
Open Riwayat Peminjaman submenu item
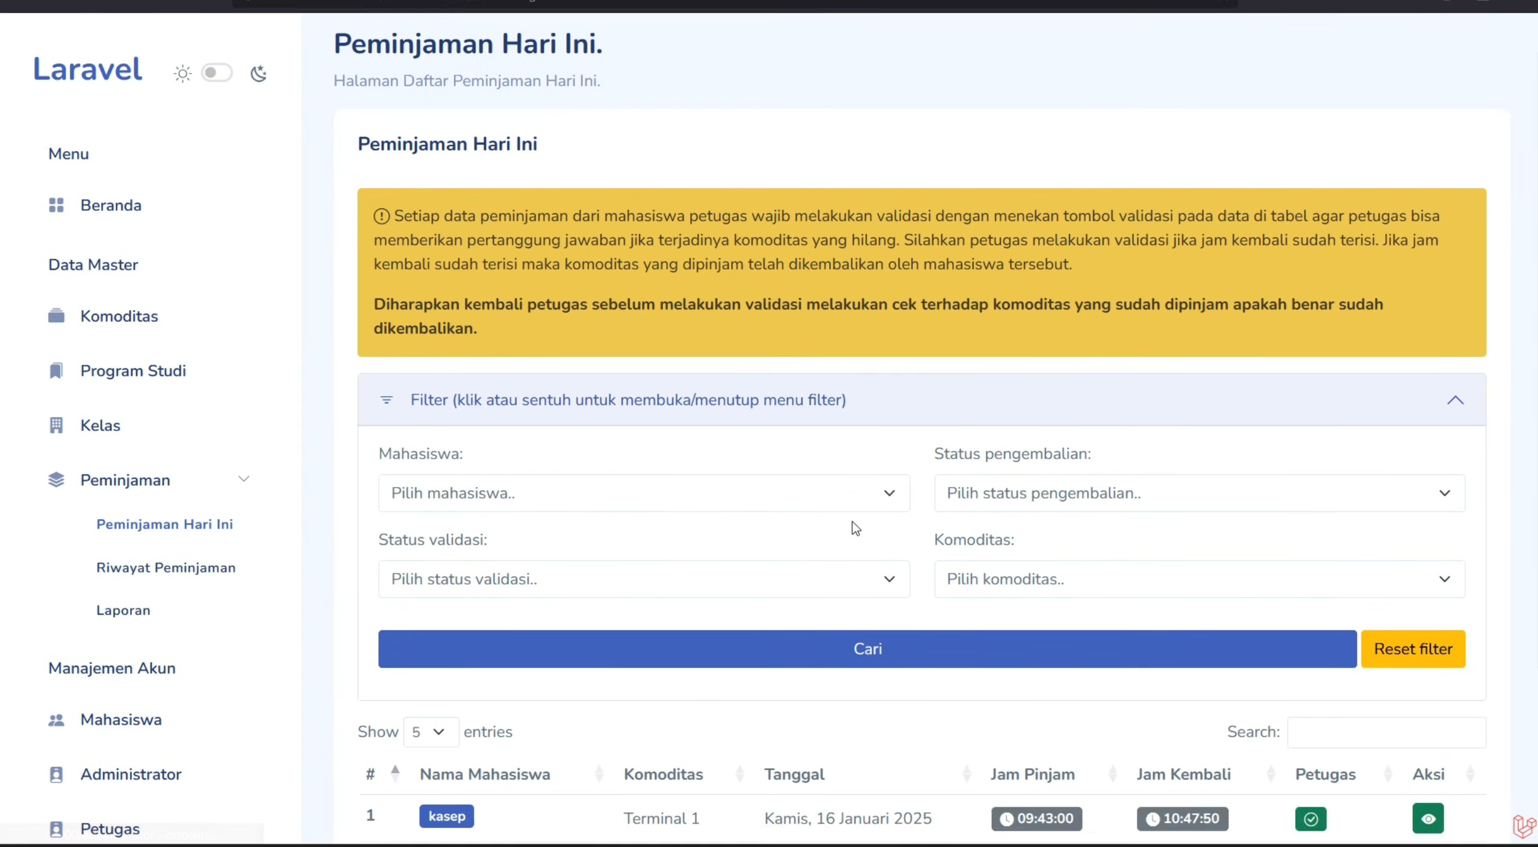click(166, 568)
